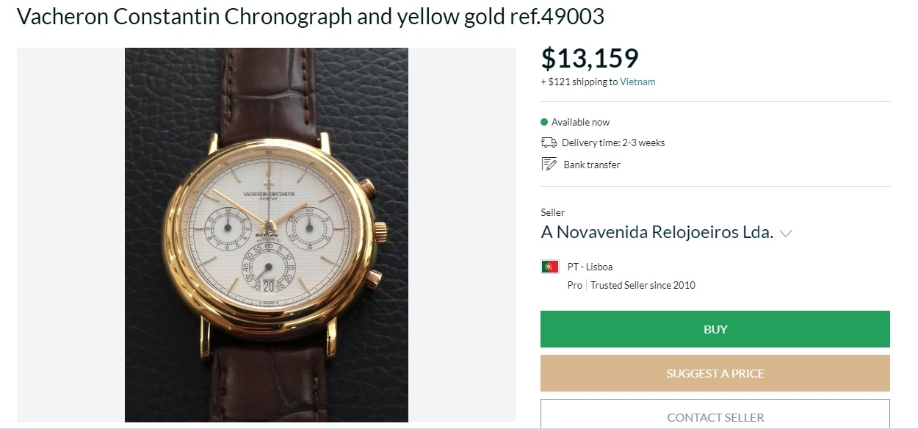
Task: Click the green availability dot
Action: tap(544, 122)
